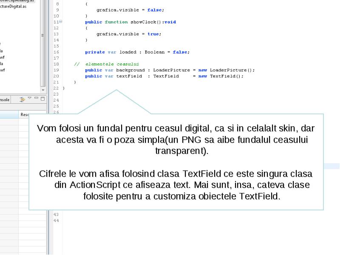Screen dimensions: 340x255
Task: Place cursor on 'grafica.visible = false;' line
Action: [x=130, y=10]
